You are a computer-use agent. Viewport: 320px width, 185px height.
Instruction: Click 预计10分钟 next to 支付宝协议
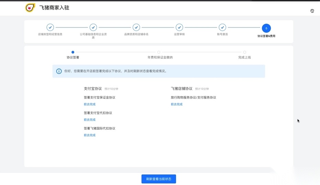coord(111,89)
